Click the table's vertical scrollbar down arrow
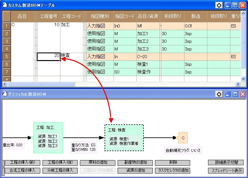 [x=243, y=79]
